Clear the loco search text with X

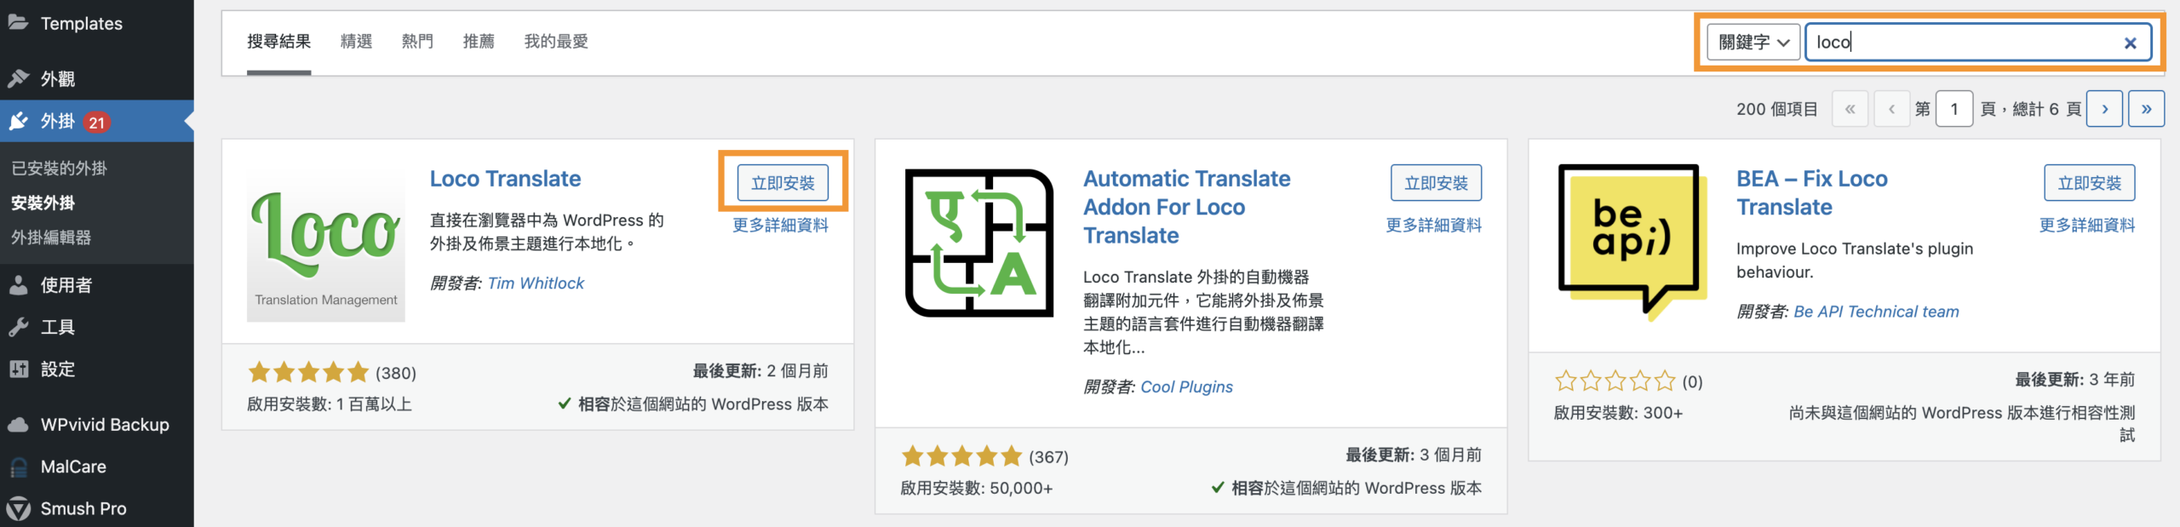2130,43
